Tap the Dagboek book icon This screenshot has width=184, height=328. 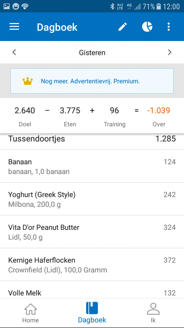pos(92,308)
